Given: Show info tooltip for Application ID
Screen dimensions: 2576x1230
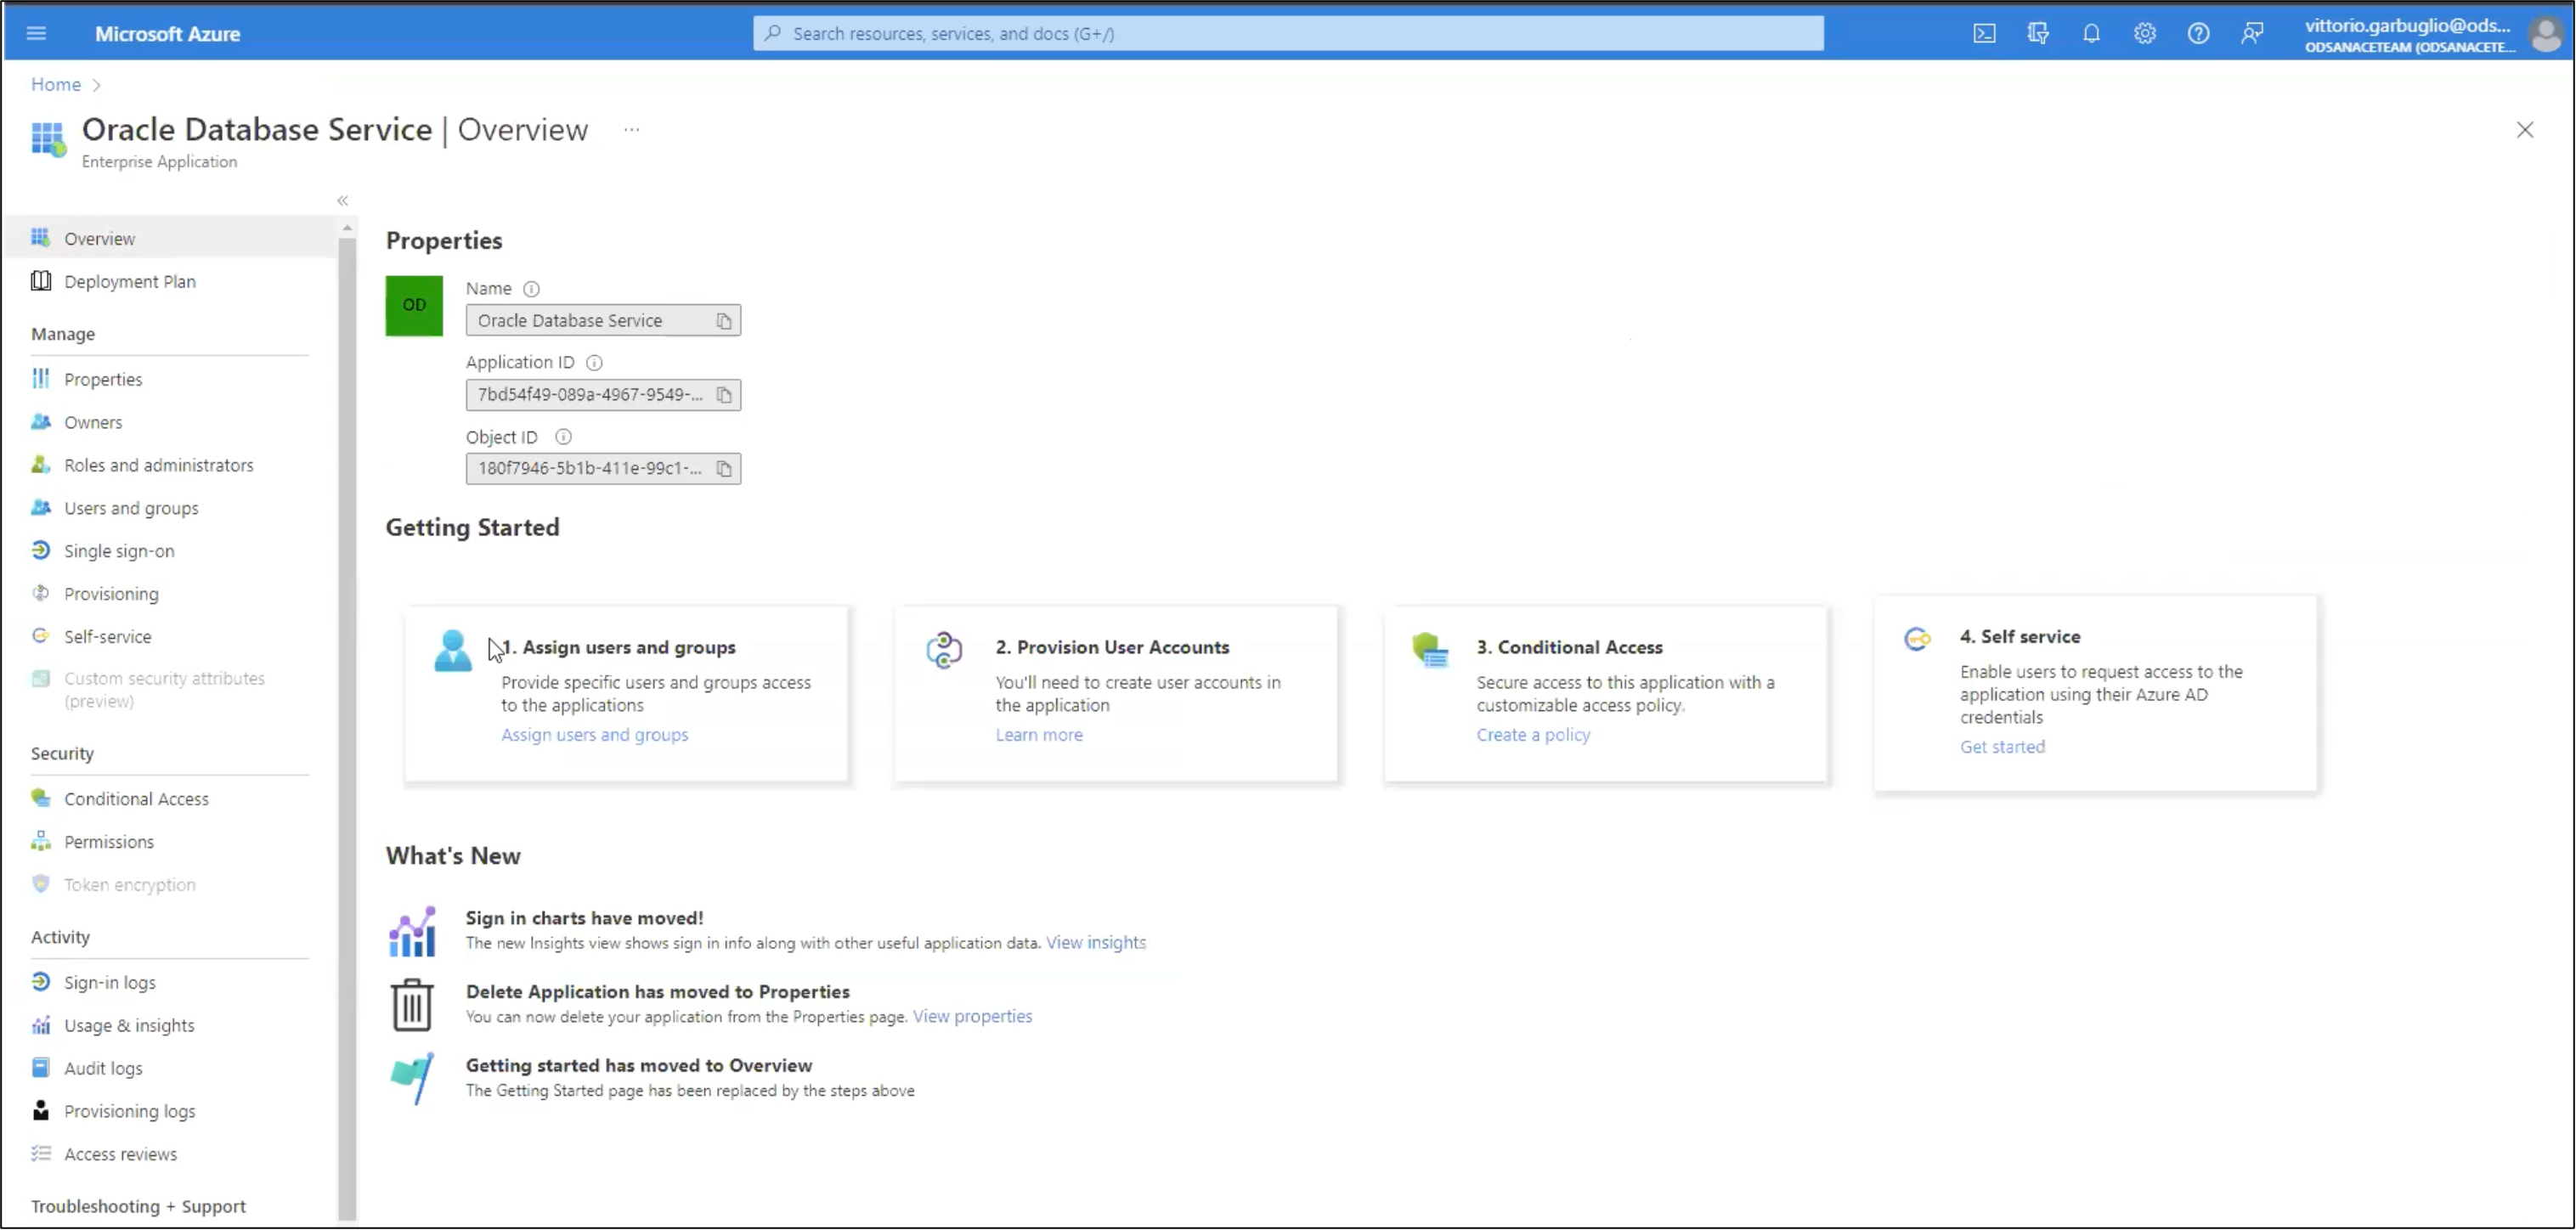Looking at the screenshot, I should (x=594, y=362).
